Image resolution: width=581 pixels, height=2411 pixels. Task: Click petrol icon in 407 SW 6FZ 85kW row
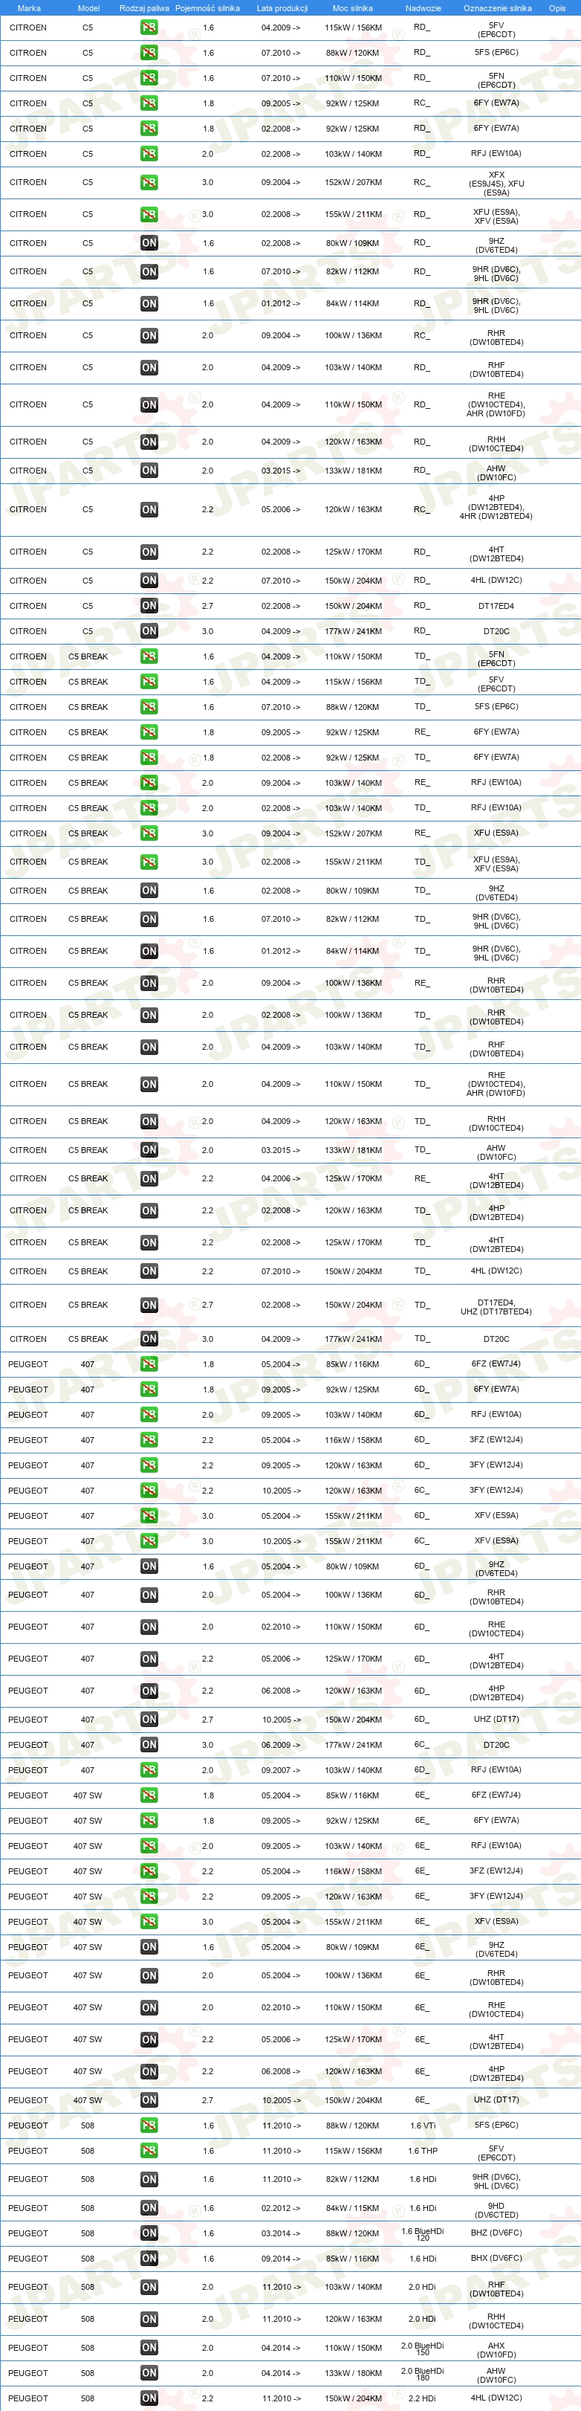point(149,1795)
